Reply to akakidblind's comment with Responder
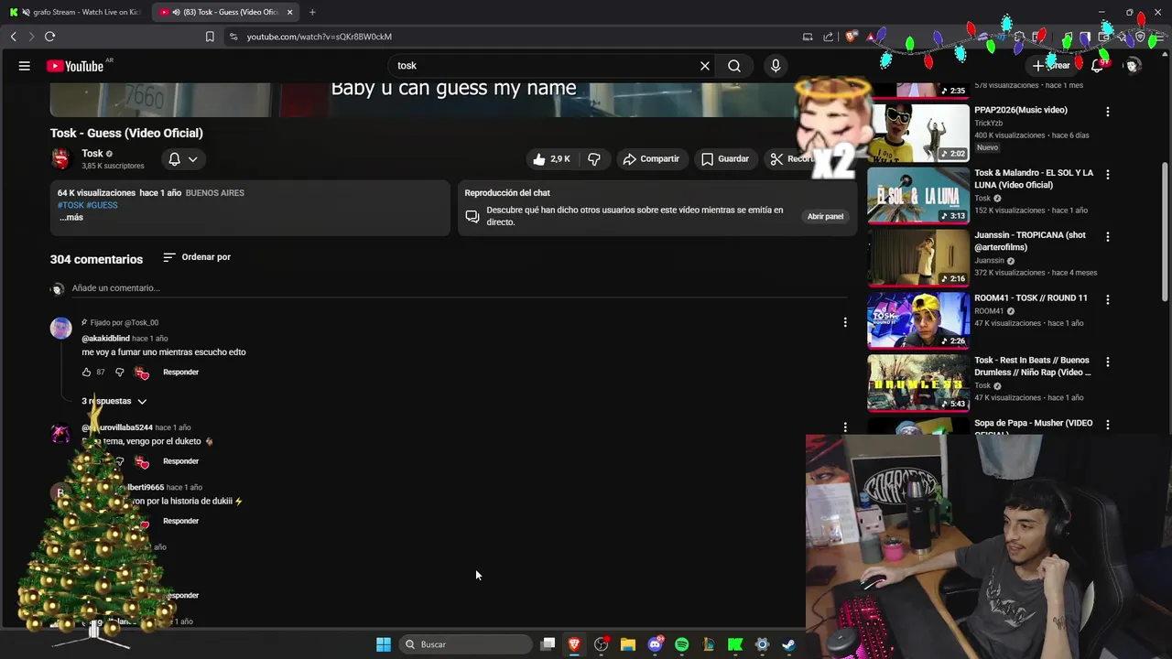This screenshot has width=1172, height=659. pos(180,373)
